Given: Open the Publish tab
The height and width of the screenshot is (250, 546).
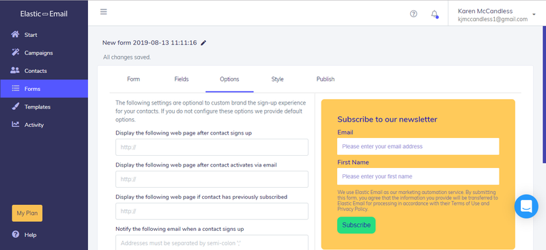Looking at the screenshot, I should [x=326, y=79].
